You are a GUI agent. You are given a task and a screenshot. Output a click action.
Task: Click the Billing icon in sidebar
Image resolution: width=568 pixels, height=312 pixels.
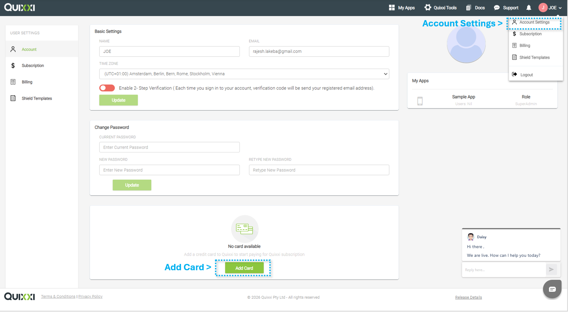pos(13,82)
